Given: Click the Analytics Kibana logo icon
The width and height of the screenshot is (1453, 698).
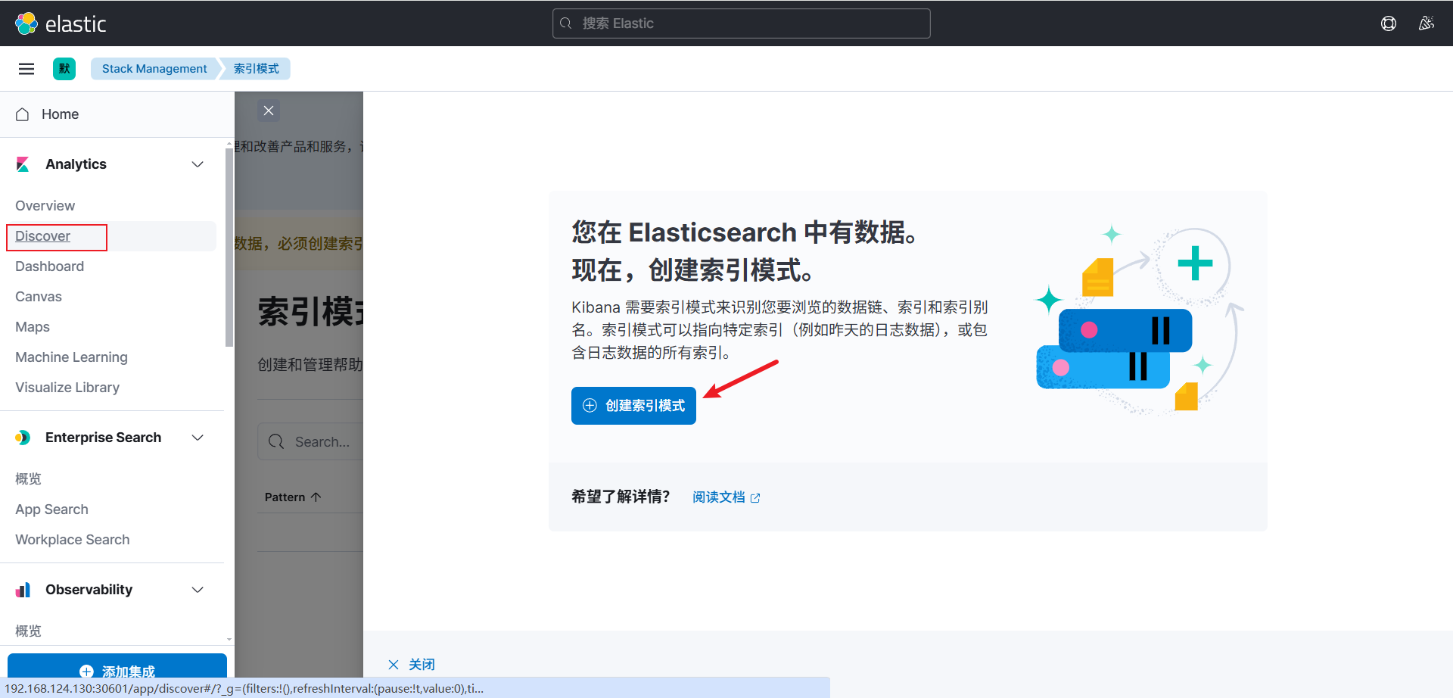Looking at the screenshot, I should (x=23, y=164).
